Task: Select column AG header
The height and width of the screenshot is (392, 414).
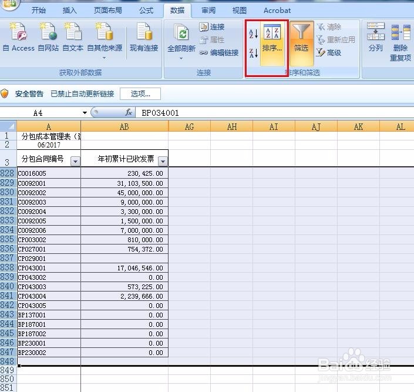Action: pos(189,126)
